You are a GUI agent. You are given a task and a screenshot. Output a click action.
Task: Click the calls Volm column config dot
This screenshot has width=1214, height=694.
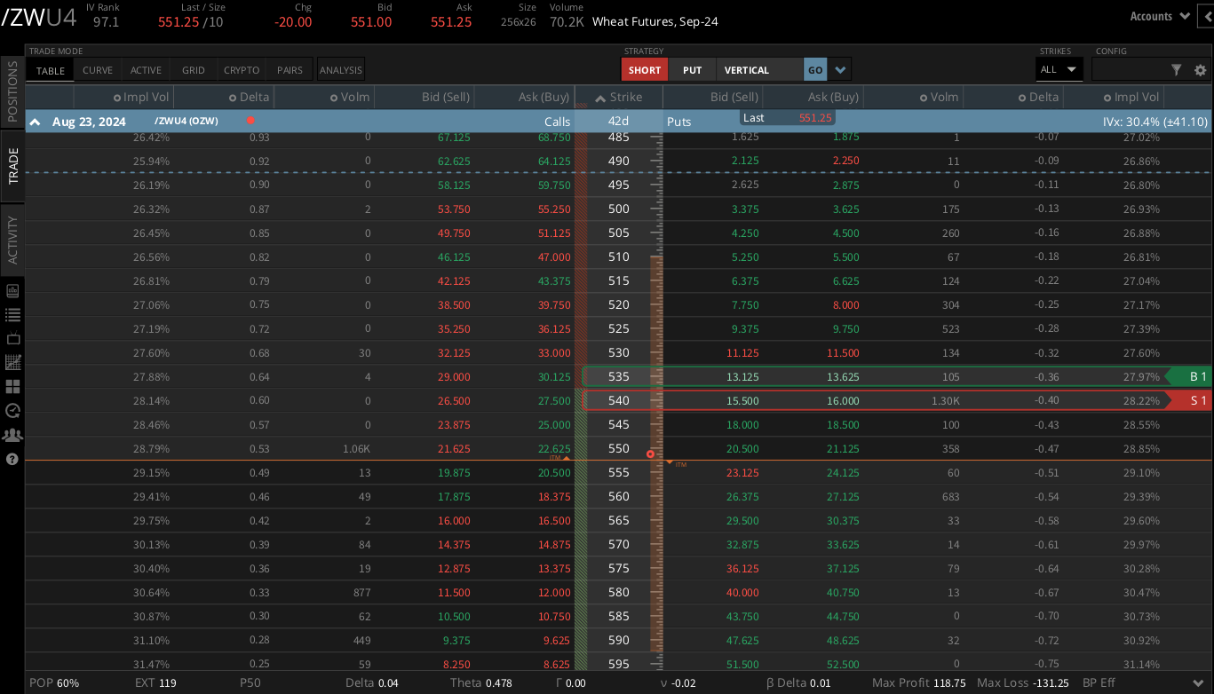coord(334,98)
